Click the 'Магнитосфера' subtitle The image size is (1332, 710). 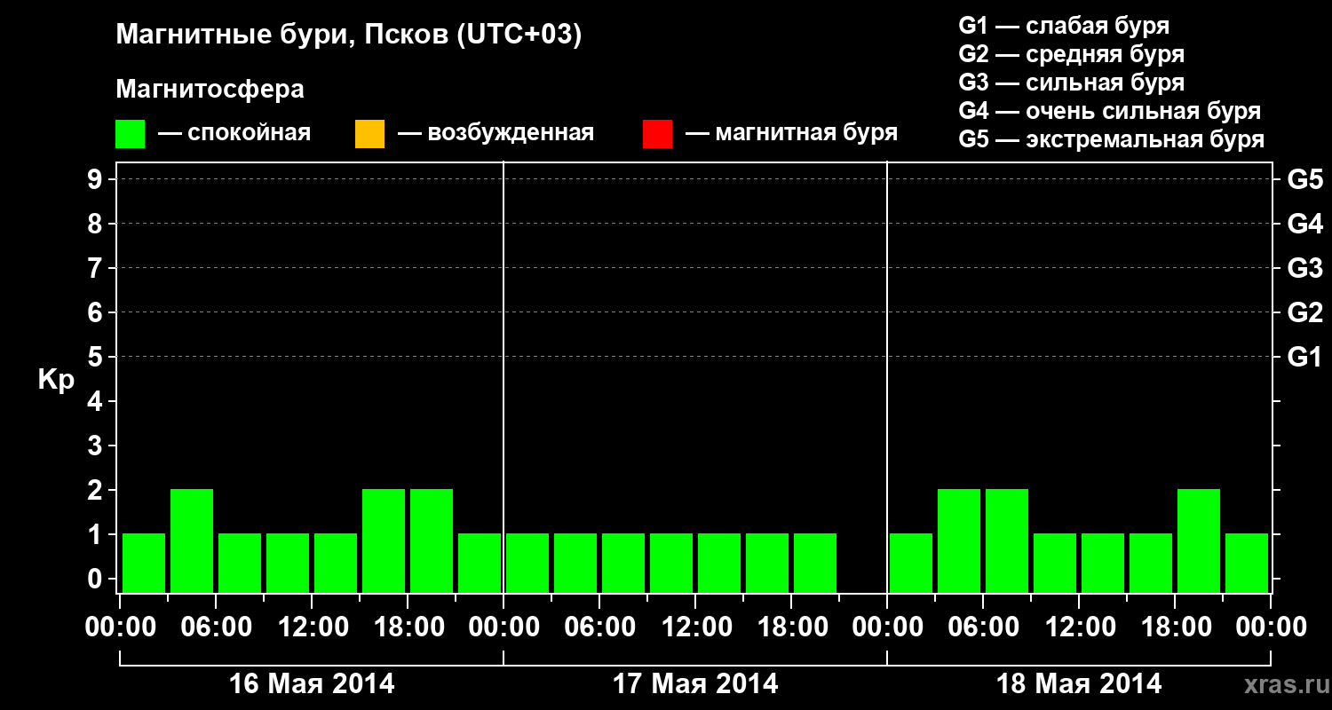[210, 90]
